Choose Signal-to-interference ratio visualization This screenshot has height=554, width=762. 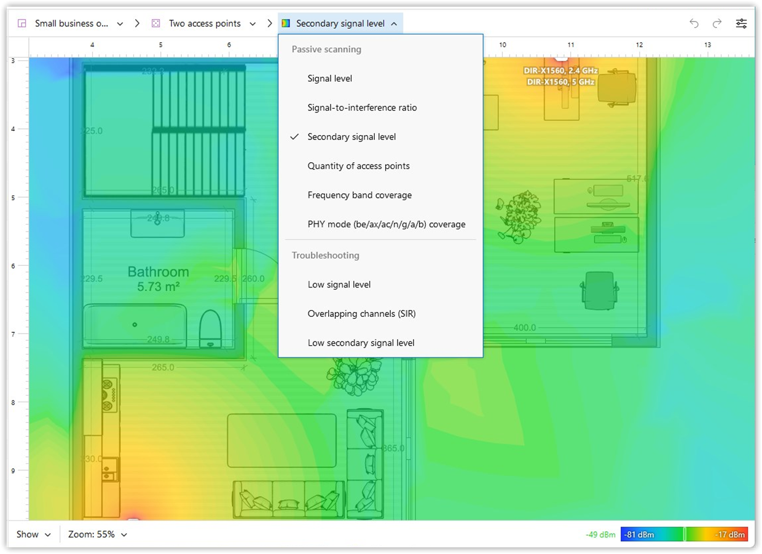pos(362,107)
